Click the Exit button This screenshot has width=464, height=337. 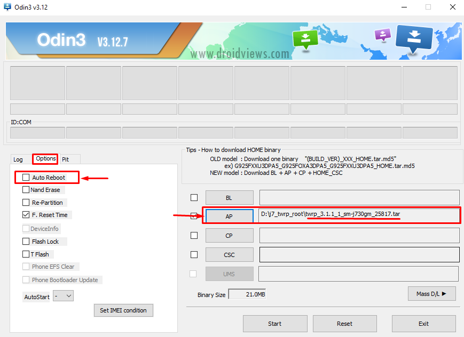[424, 324]
